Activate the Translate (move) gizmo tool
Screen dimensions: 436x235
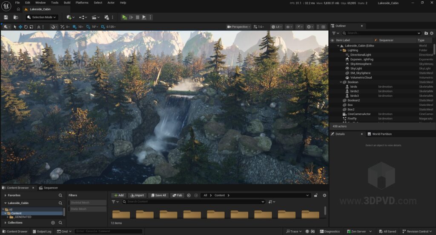(x=20, y=27)
